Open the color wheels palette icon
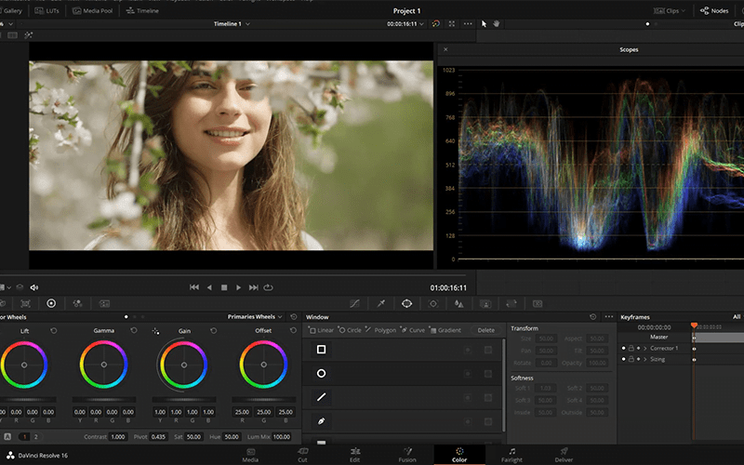 click(x=51, y=304)
